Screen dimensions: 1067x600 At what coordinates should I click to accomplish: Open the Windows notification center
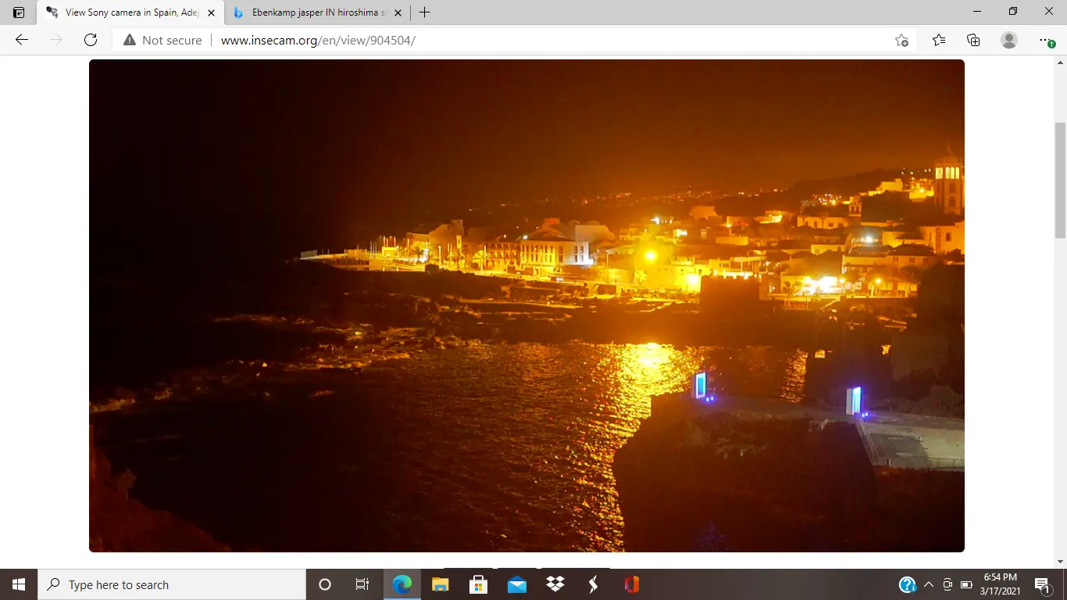pyautogui.click(x=1041, y=584)
